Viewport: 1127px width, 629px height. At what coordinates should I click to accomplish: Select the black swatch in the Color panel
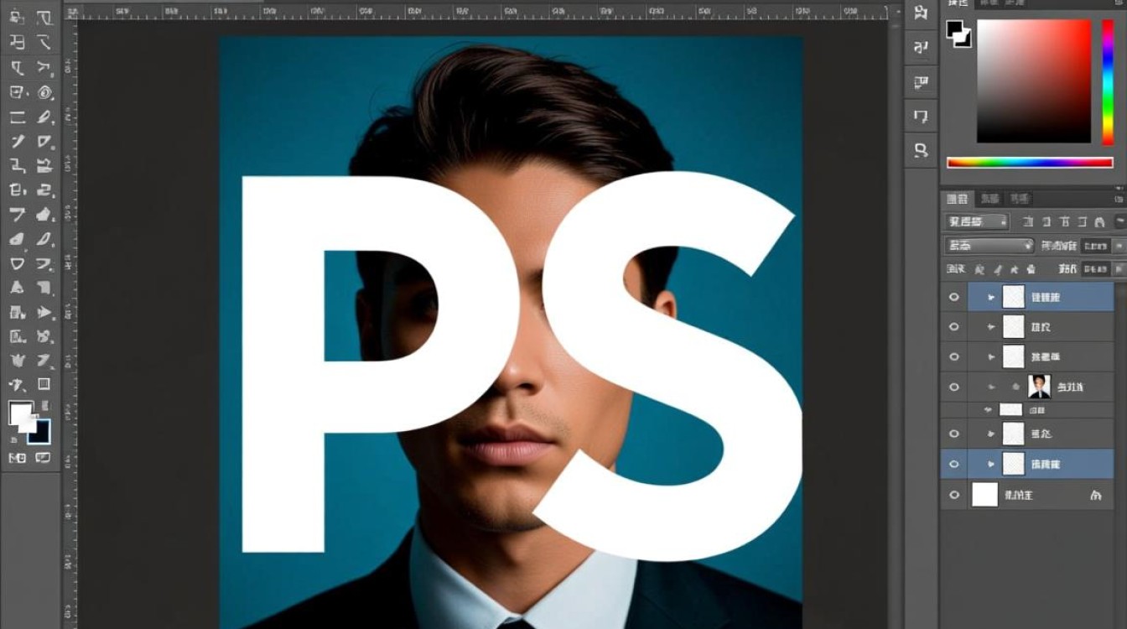pos(954,29)
